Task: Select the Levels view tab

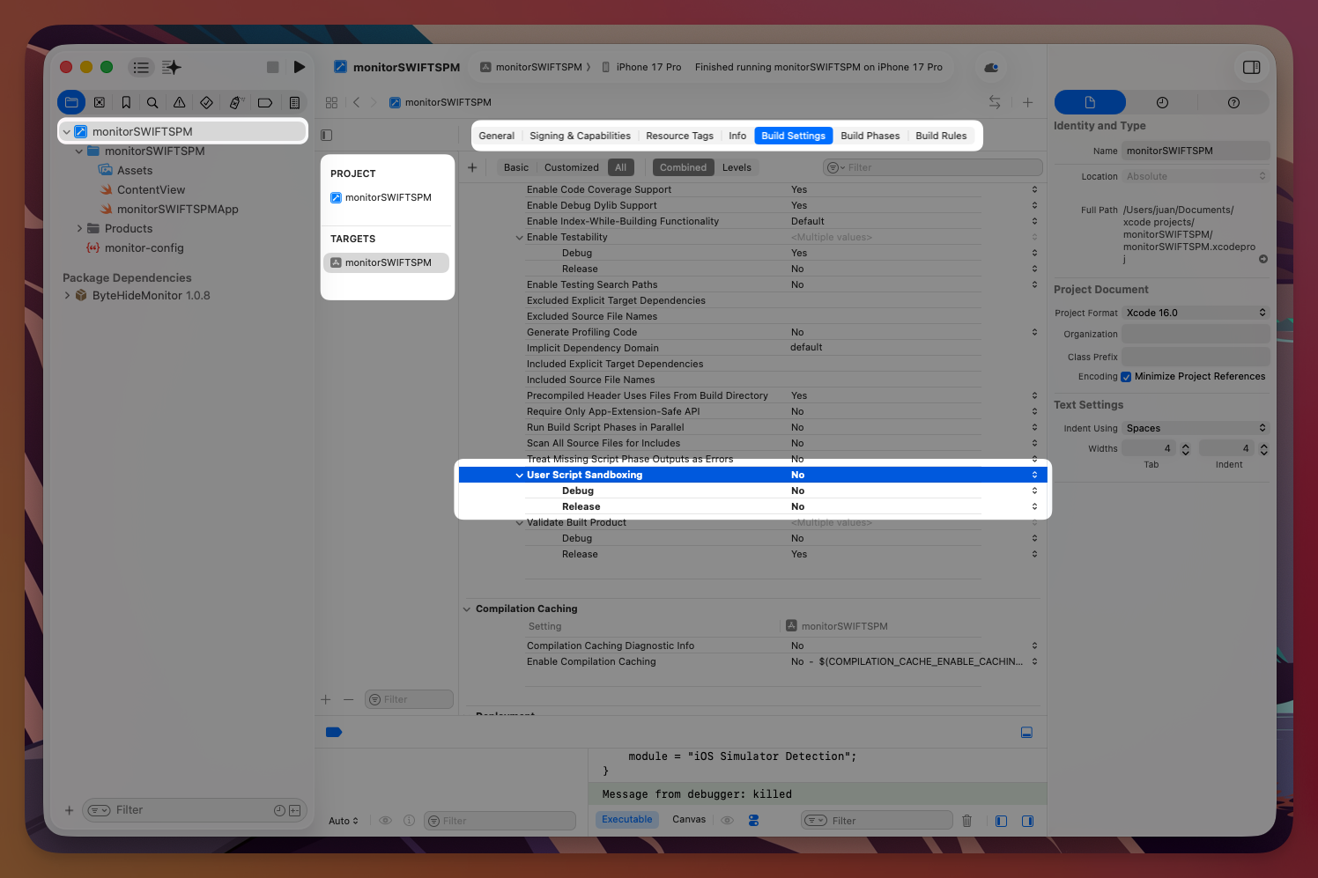Action: click(x=737, y=166)
